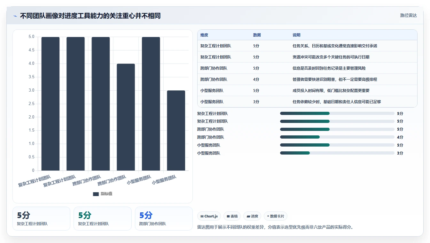Click the 表格 chip

[232, 216]
